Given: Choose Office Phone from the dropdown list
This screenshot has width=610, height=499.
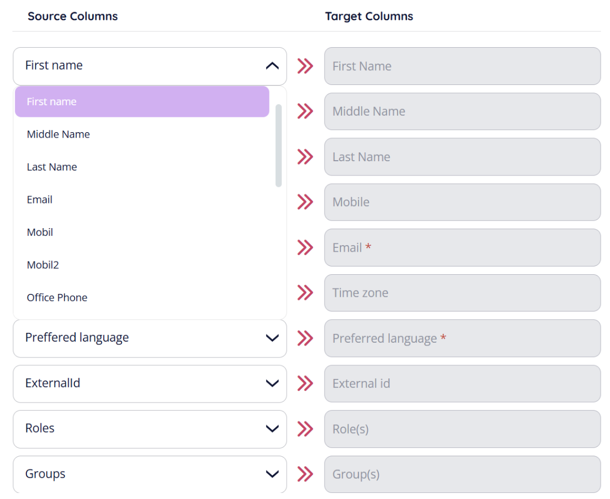Looking at the screenshot, I should pos(57,298).
